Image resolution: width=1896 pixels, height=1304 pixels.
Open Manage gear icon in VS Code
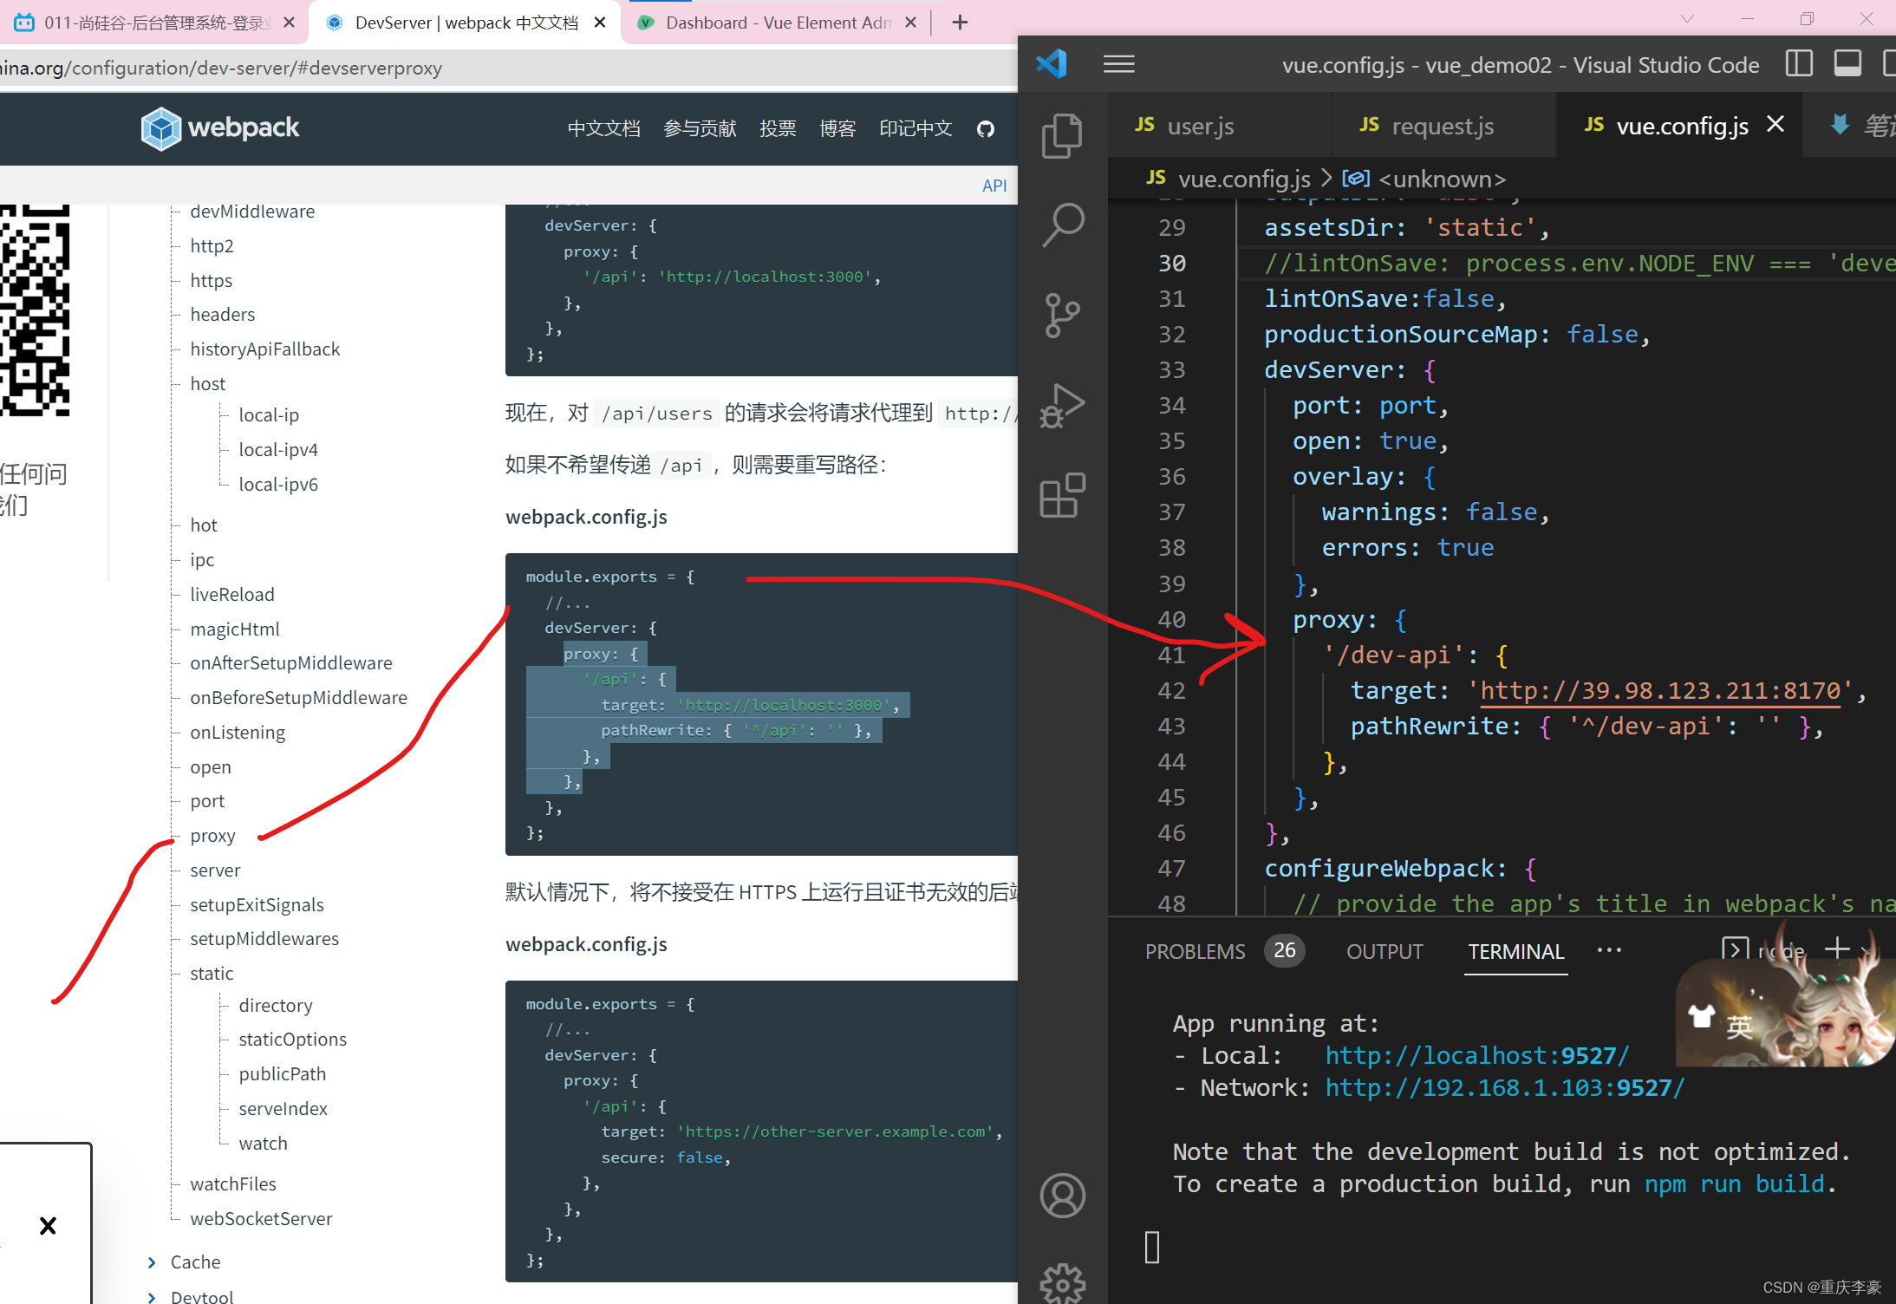[x=1062, y=1283]
